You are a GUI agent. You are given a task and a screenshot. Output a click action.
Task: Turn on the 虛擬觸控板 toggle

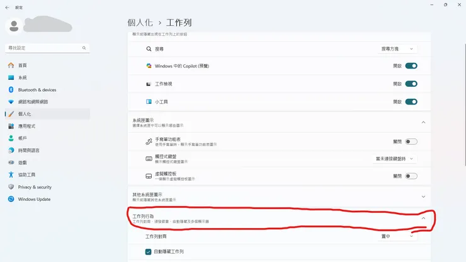click(x=411, y=176)
